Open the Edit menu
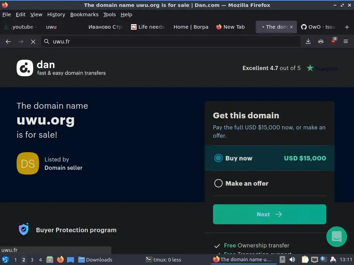The image size is (354, 265). pos(20,14)
